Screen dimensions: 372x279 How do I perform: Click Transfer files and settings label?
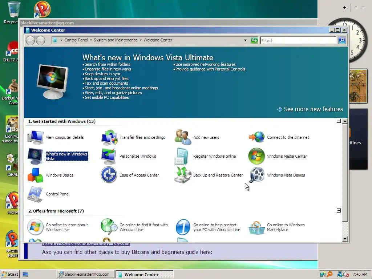[x=142, y=137]
